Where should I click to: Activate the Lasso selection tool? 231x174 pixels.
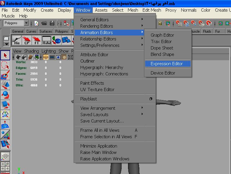pos(5,65)
